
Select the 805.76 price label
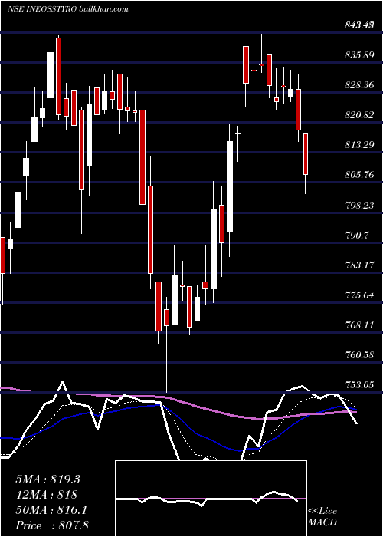coord(358,175)
